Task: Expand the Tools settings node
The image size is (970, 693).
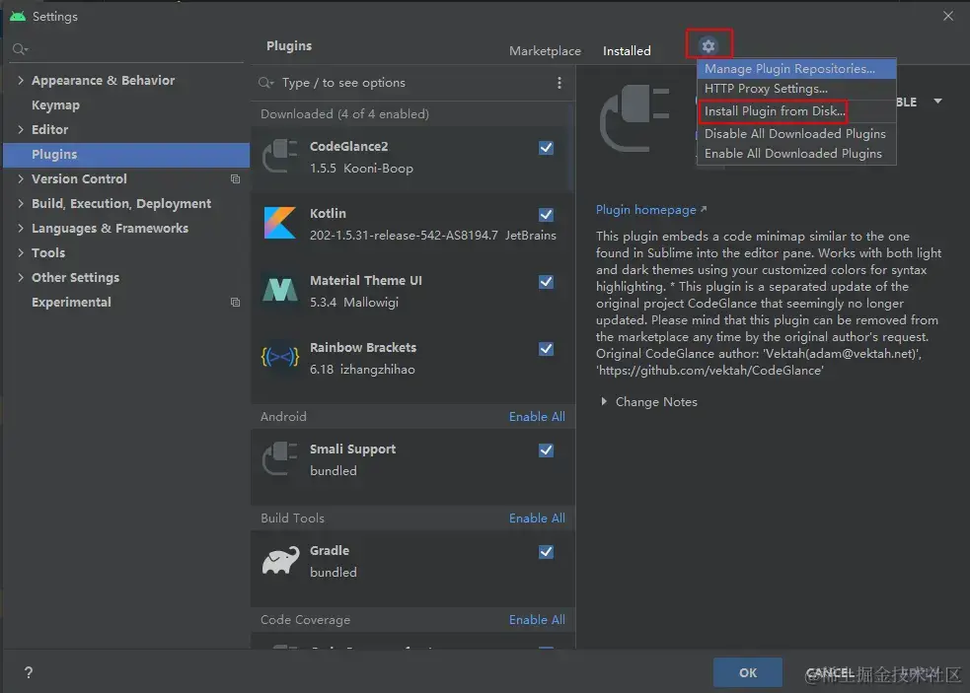Action: pos(21,252)
